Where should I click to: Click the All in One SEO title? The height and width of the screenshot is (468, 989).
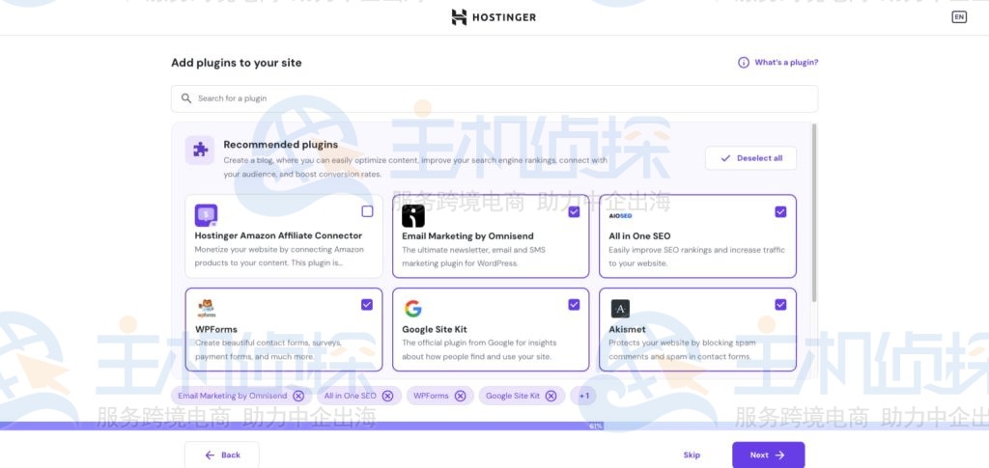(639, 236)
